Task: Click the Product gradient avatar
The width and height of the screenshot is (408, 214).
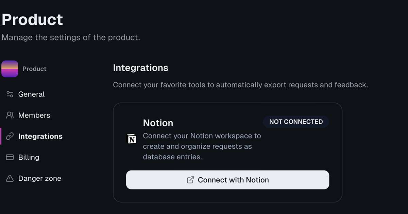Action: click(10, 69)
